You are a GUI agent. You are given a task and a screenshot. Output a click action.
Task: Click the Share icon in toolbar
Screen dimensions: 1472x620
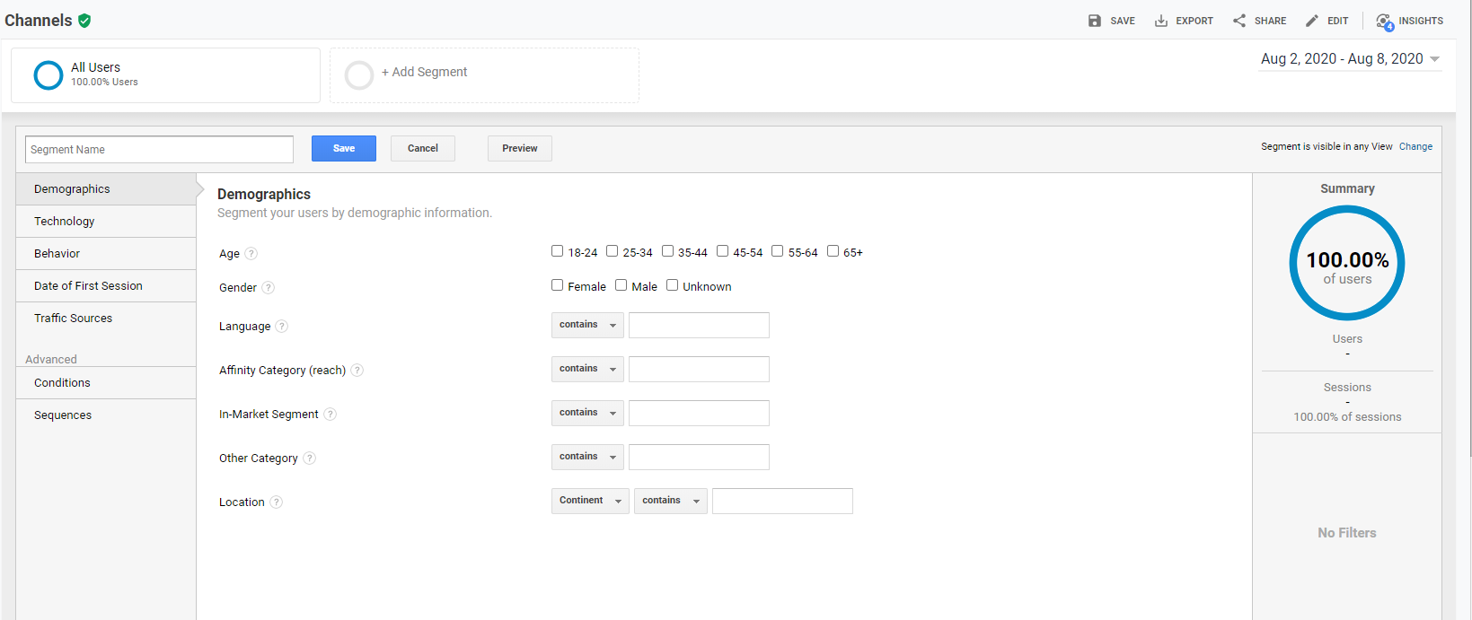pos(1239,21)
